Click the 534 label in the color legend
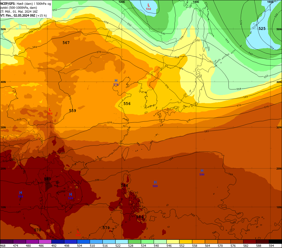 143,246
